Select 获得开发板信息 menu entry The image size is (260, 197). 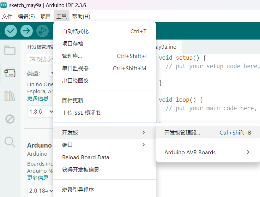coord(105,169)
